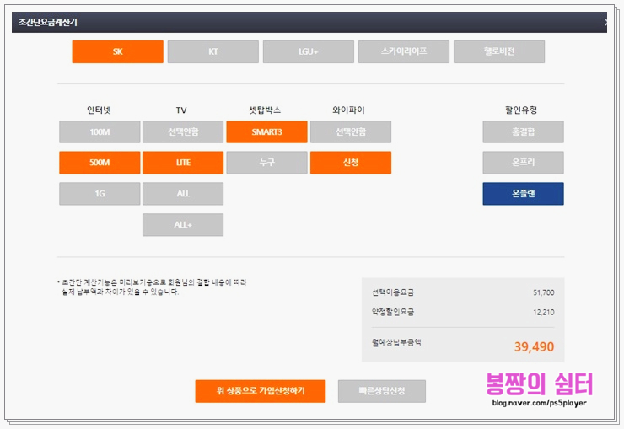Select 신청 under 와이파이
Image resolution: width=624 pixels, height=429 pixels.
pyautogui.click(x=351, y=163)
